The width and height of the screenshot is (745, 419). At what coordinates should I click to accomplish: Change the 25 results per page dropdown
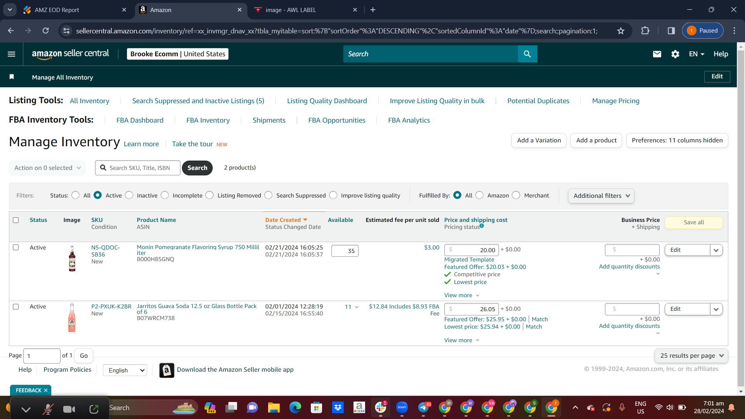[691, 356]
